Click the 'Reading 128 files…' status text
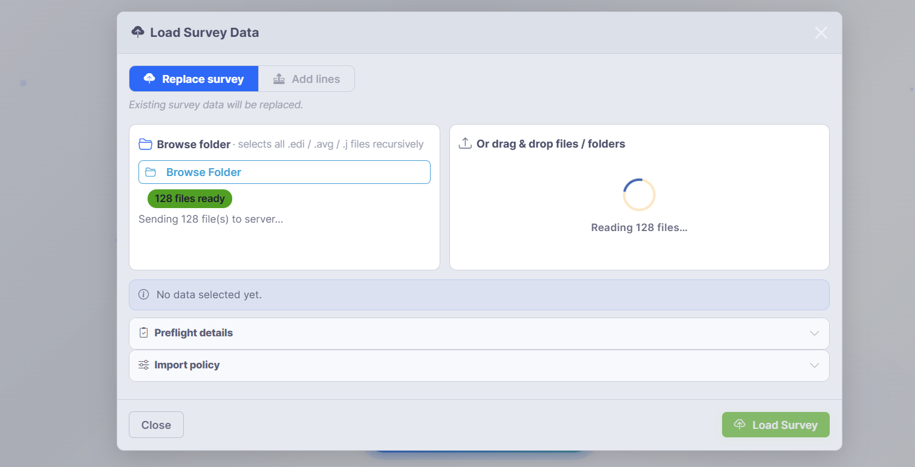 click(x=639, y=228)
